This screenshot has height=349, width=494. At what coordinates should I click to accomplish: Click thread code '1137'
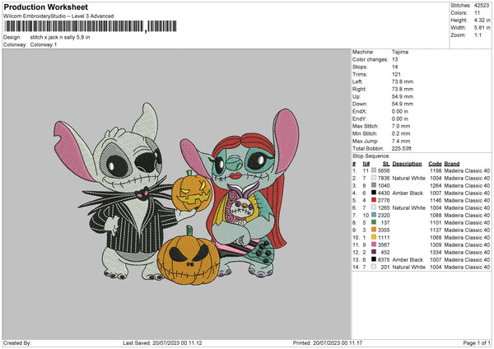[436, 230]
